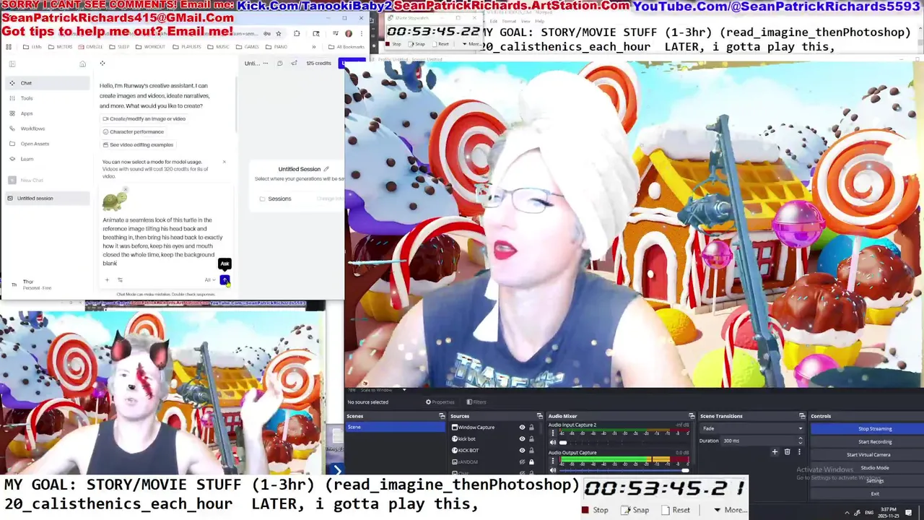Dismiss the model usage mode notice
This screenshot has height=520, width=924.
click(224, 162)
